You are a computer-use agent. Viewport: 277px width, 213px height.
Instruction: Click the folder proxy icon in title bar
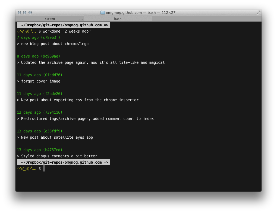102,12
